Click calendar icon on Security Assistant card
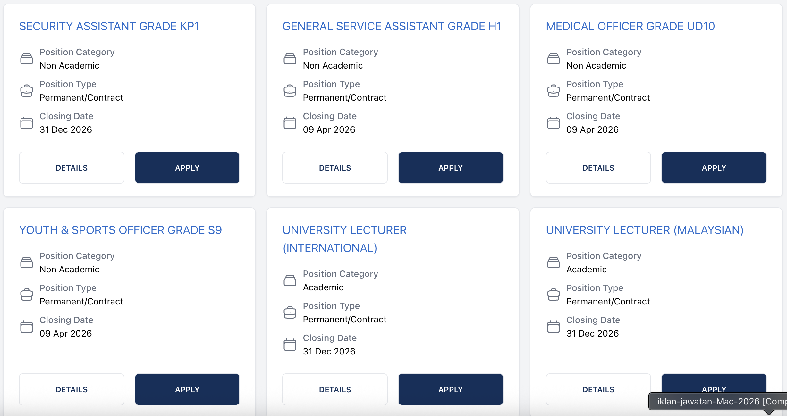 [x=27, y=123]
